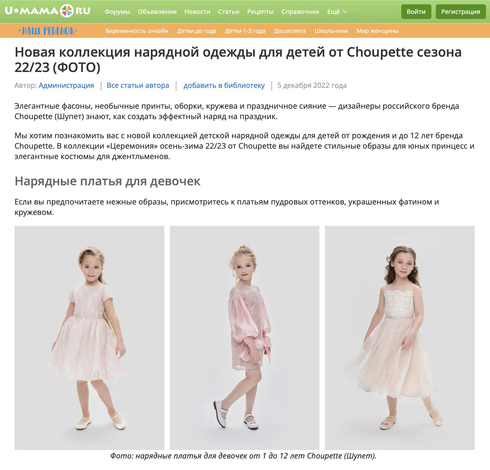
Task: Open the Справочник menu item
Action: (x=300, y=12)
